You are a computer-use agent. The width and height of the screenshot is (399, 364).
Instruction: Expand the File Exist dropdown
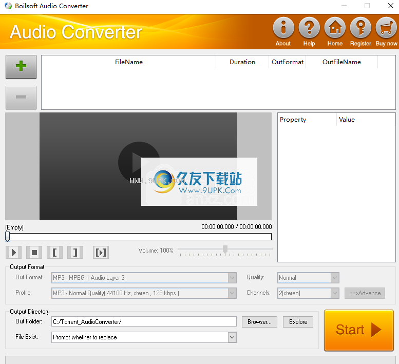(x=232, y=337)
